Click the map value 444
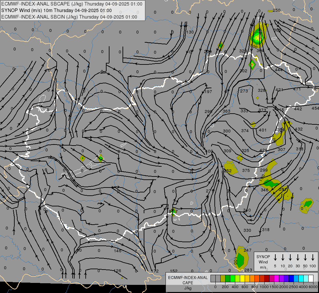Viewport: 319px width, 293px height. click(279, 70)
